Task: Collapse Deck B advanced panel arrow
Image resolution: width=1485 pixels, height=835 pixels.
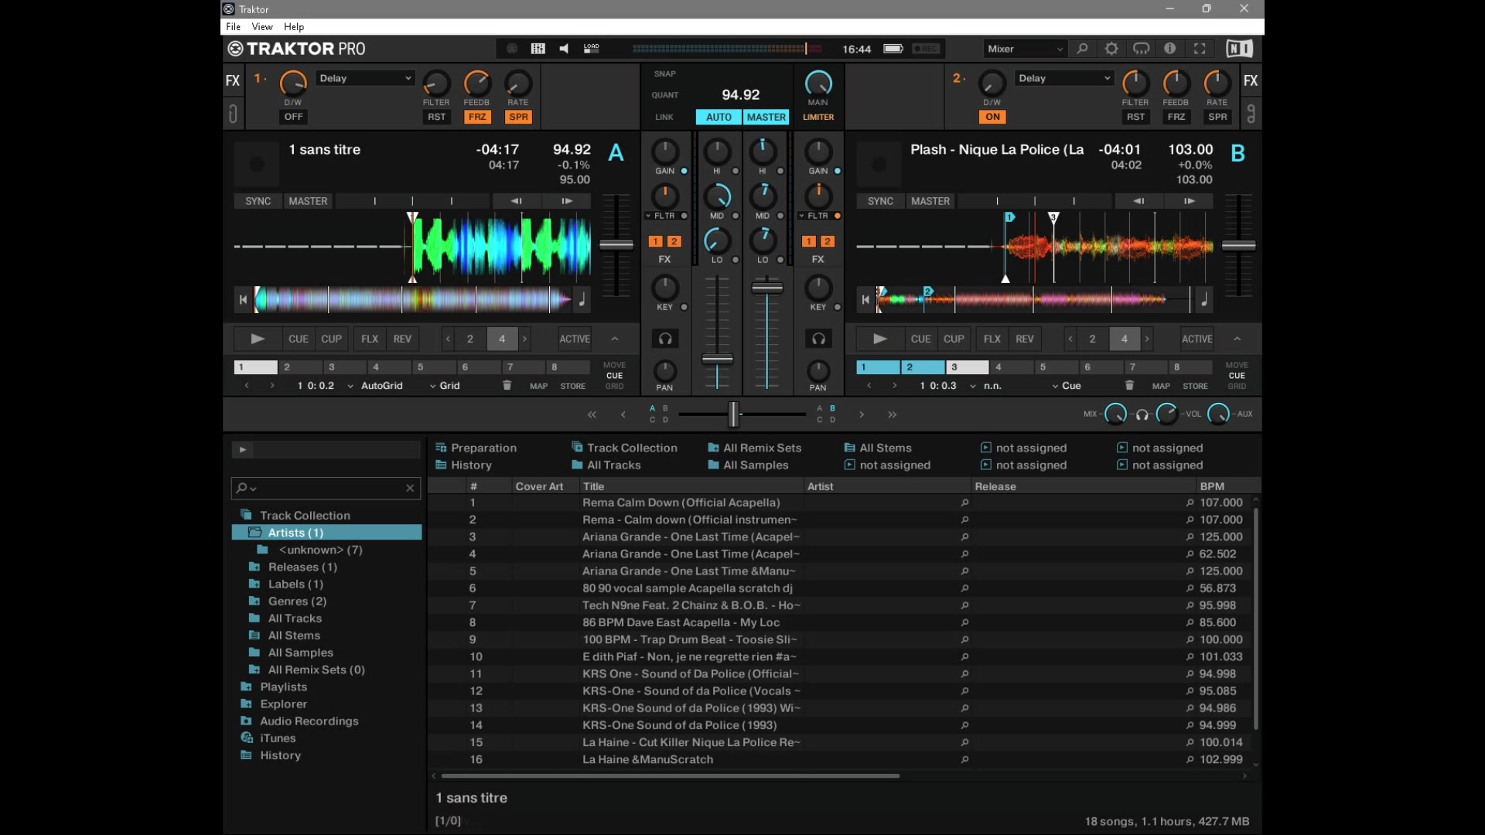Action: [1237, 339]
